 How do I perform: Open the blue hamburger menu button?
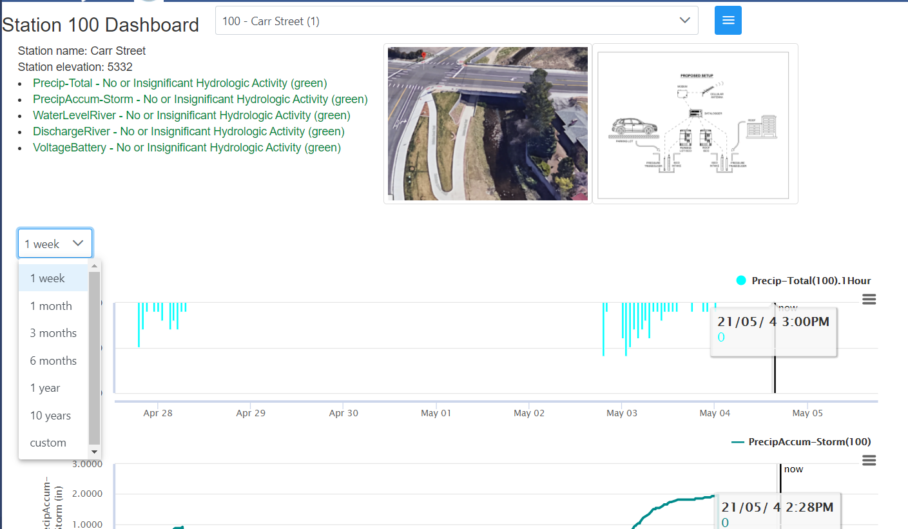pyautogui.click(x=728, y=21)
